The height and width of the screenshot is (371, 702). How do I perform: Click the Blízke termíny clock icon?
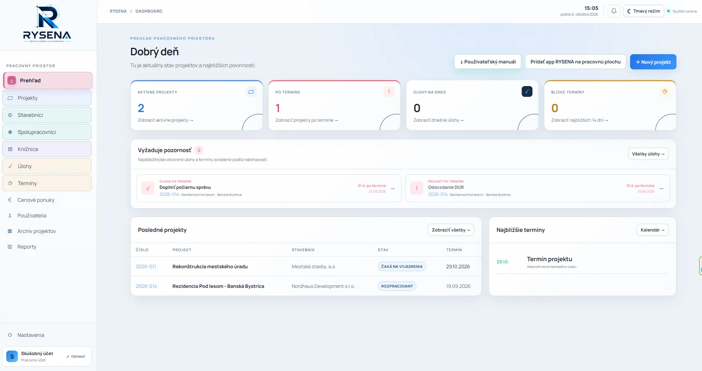click(x=665, y=92)
